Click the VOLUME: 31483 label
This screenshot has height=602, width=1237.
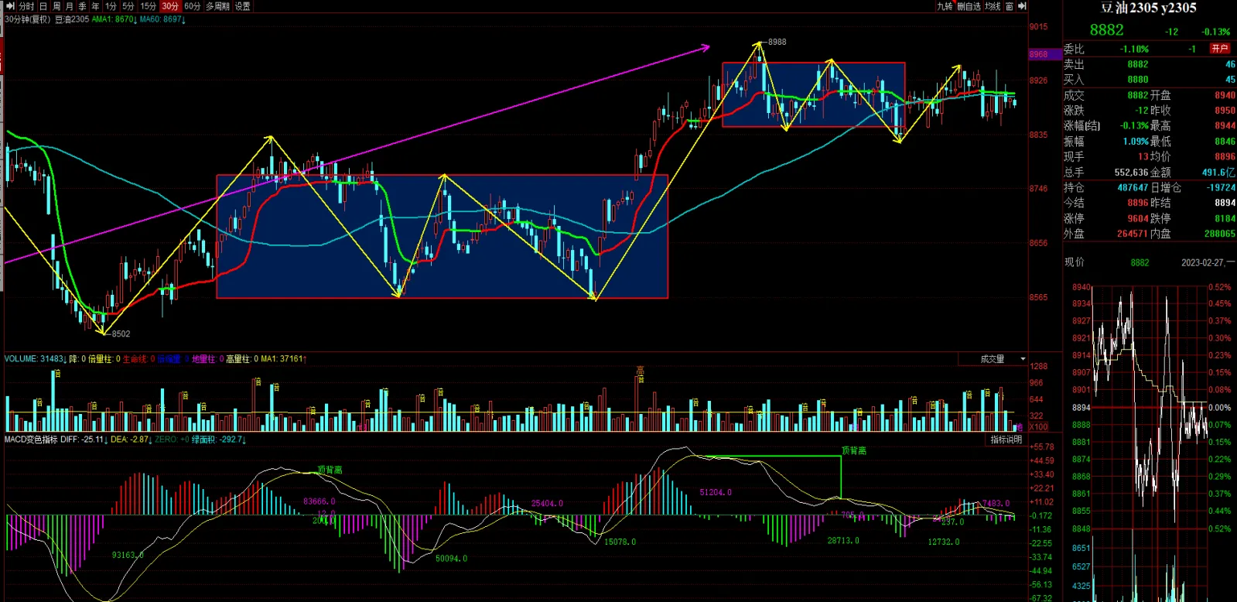36,359
